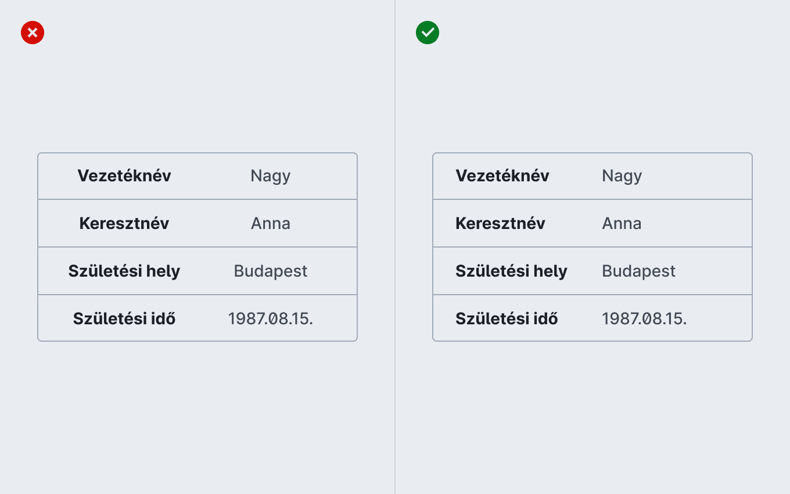Click centered Keresztnév label in left table

(x=124, y=223)
